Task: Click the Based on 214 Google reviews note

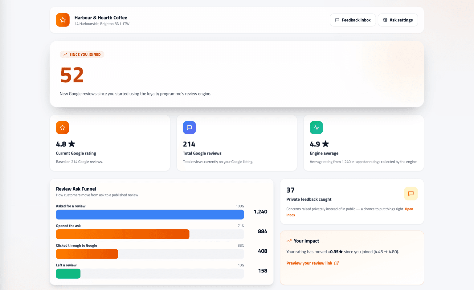Action: pos(80,162)
